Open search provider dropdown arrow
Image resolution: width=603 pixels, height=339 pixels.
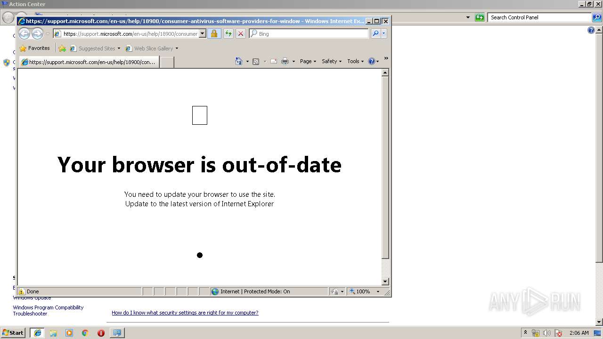[384, 33]
